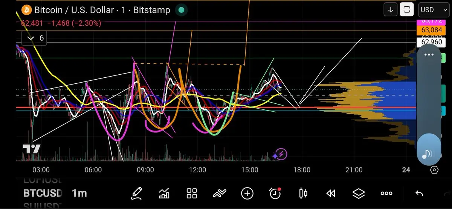Open the BTCUSD symbol selector
This screenshot has width=452, height=209.
(x=43, y=194)
